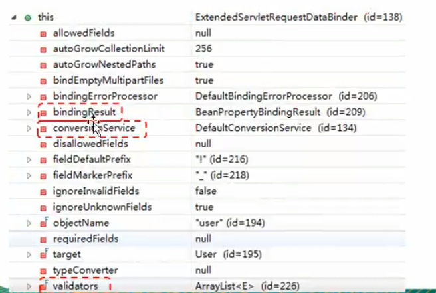Click the red field icon for autoGrowNestedPaths
436x293 pixels.
[43, 66]
